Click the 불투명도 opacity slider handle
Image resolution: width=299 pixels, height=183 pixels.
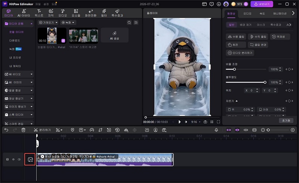(265, 82)
